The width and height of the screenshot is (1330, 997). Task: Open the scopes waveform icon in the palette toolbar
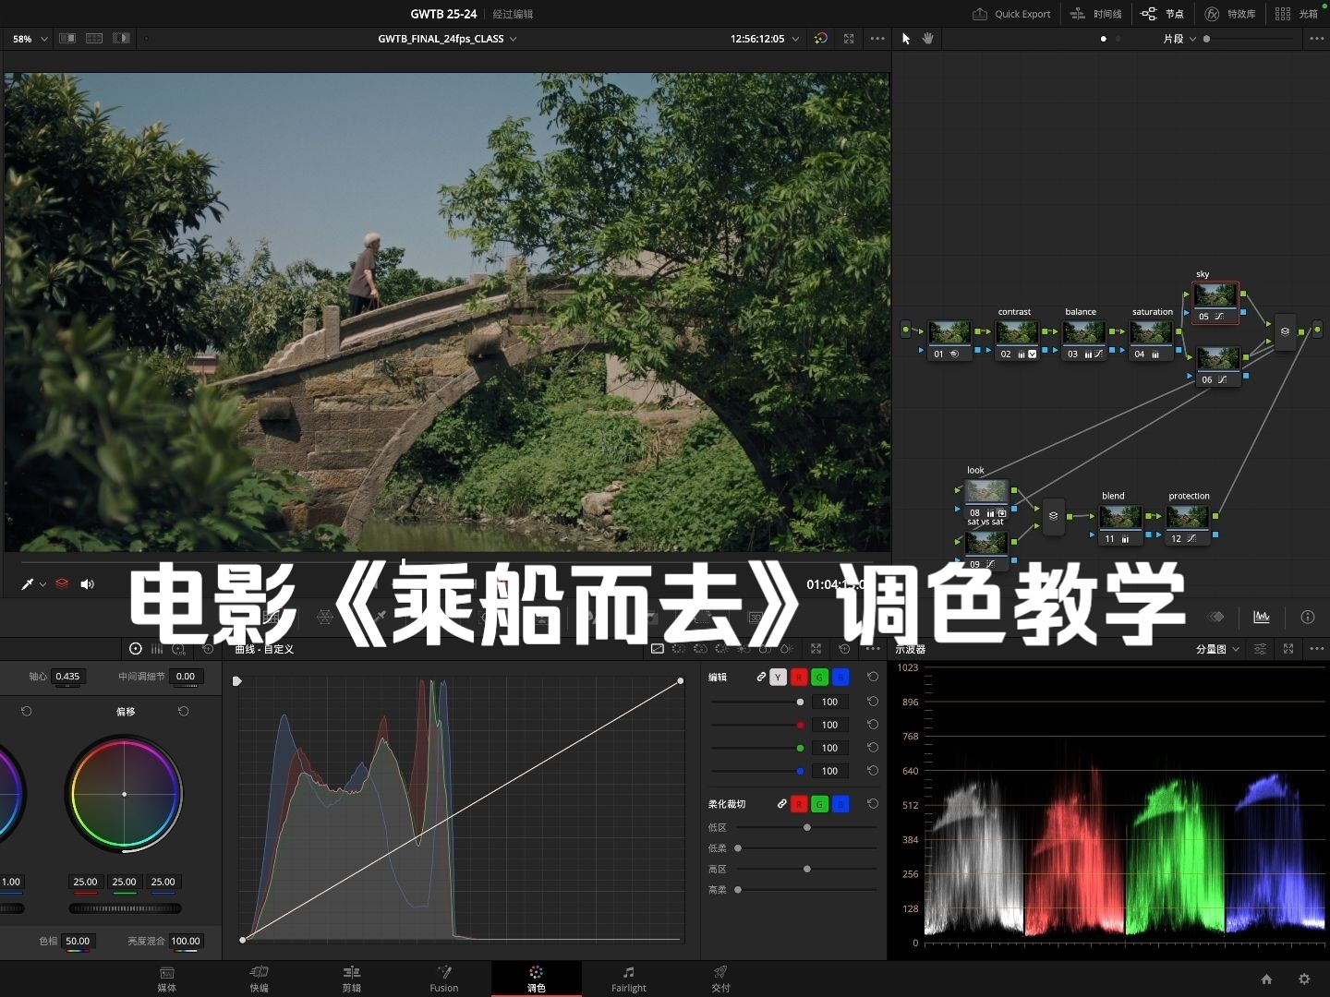tap(1261, 617)
